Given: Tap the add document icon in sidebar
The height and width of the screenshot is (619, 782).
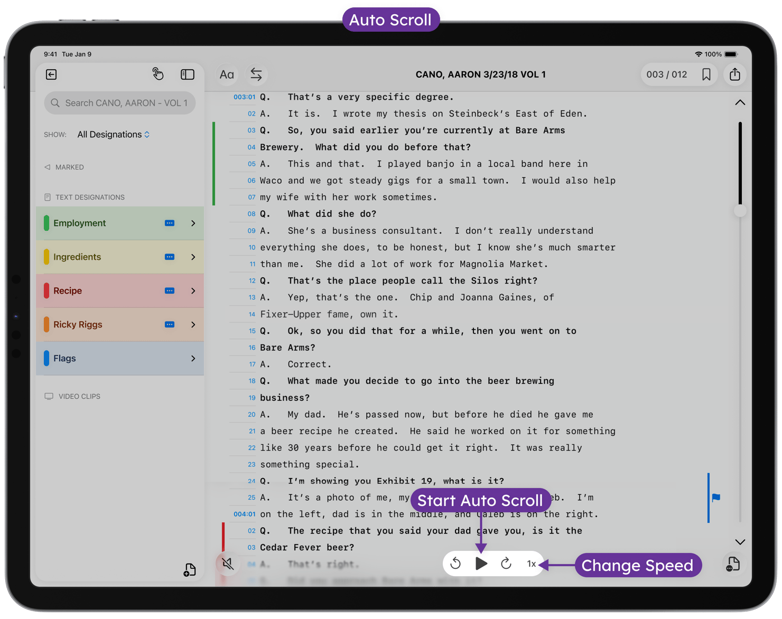Looking at the screenshot, I should 190,570.
